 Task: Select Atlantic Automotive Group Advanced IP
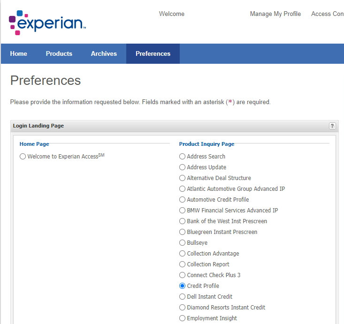coord(183,189)
